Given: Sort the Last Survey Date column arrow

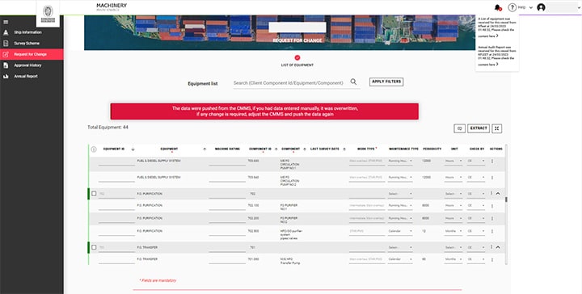Looking at the screenshot, I should [x=344, y=149].
